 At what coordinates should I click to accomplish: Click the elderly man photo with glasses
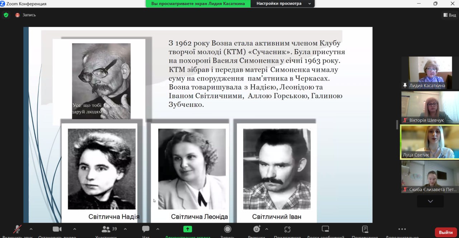click(101, 81)
